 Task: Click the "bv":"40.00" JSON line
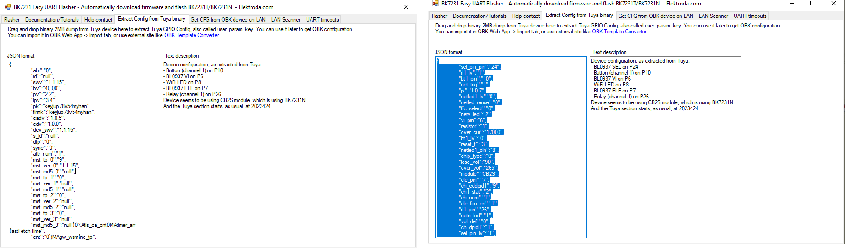(46, 88)
